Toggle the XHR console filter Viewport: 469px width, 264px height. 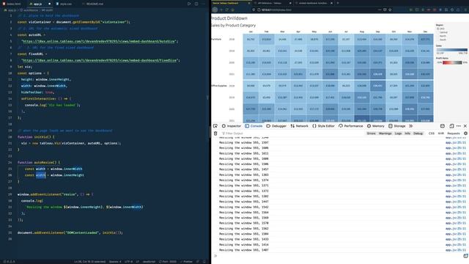[441, 133]
